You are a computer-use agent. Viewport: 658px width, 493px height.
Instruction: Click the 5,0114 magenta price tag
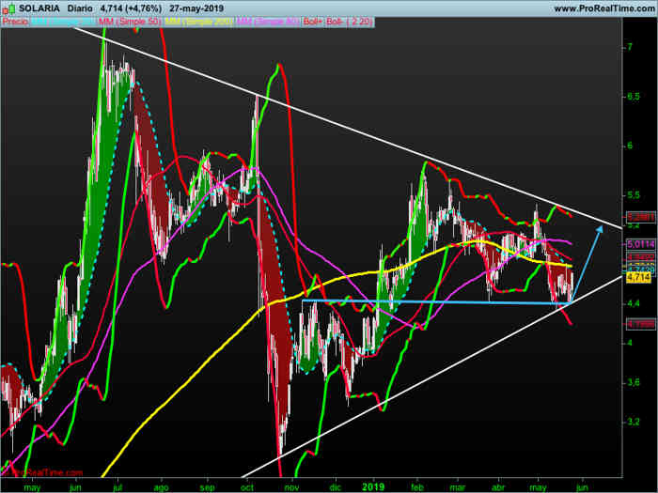[641, 244]
